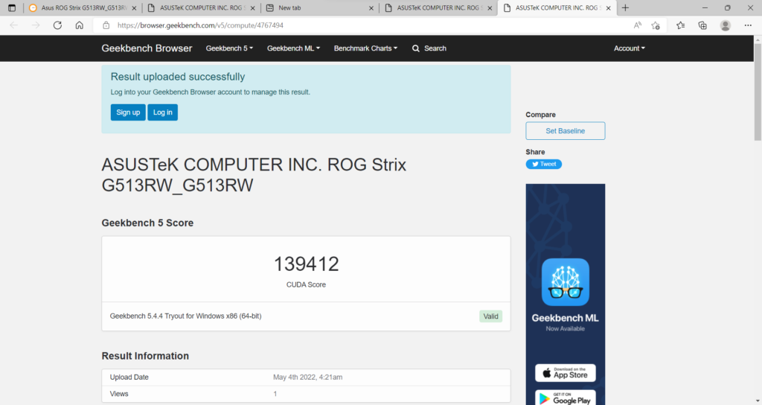The width and height of the screenshot is (762, 405).
Task: Click the site lock icon in address bar
Action: tap(106, 25)
